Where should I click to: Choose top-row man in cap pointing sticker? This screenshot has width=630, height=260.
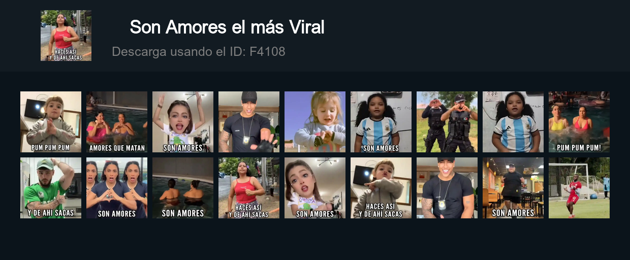pos(249,122)
